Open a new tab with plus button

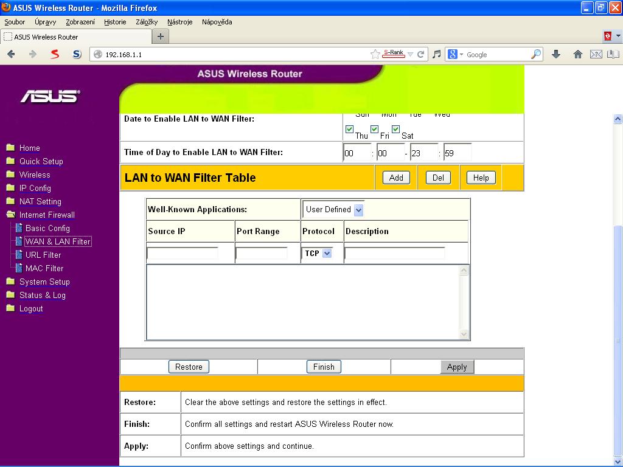click(161, 36)
